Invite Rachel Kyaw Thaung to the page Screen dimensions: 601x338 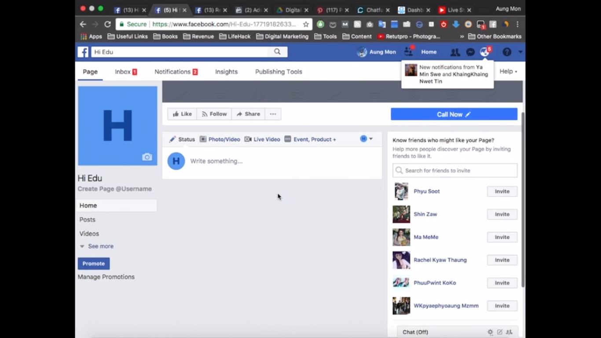502,260
